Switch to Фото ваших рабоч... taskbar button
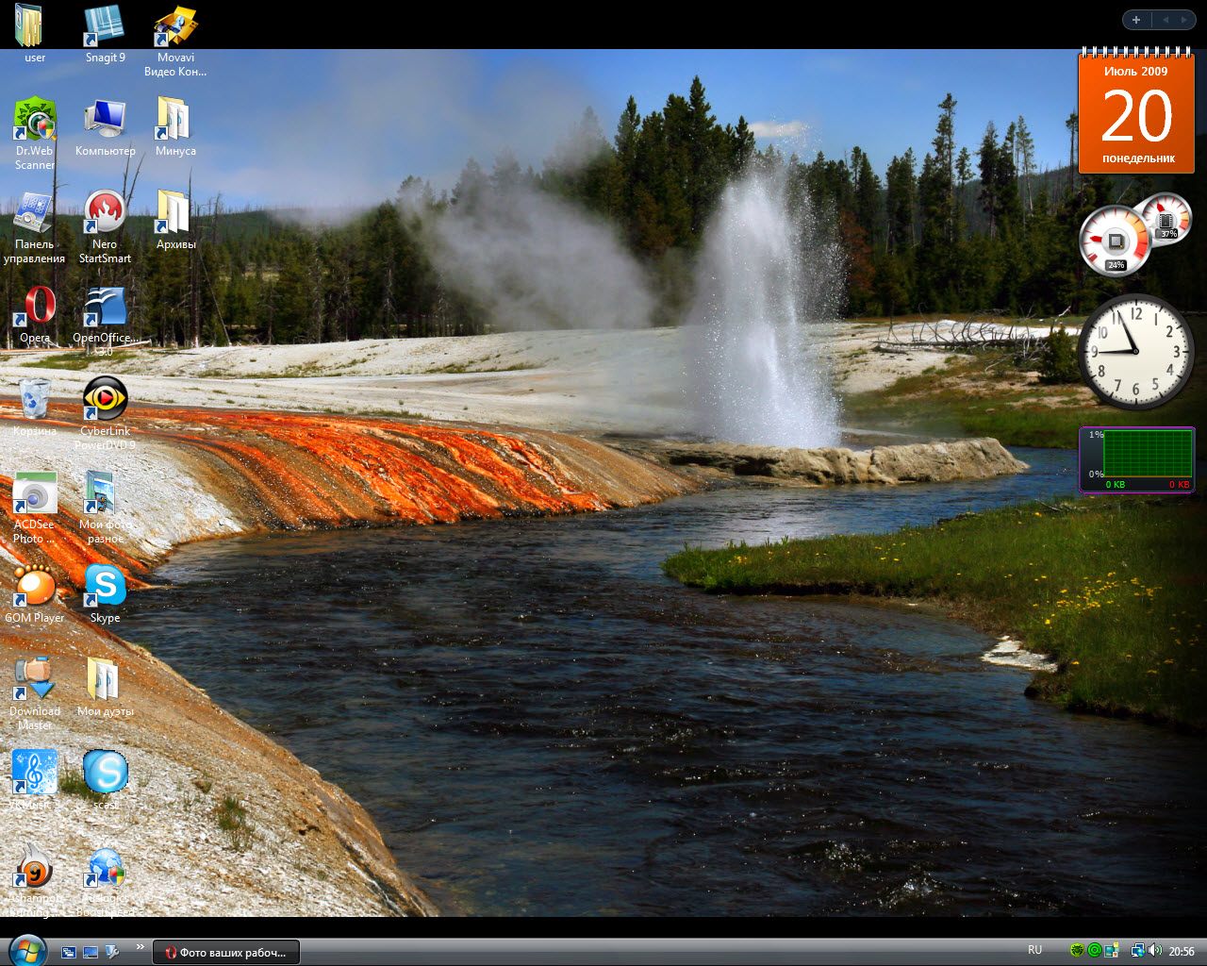Image resolution: width=1207 pixels, height=966 pixels. pos(226,952)
